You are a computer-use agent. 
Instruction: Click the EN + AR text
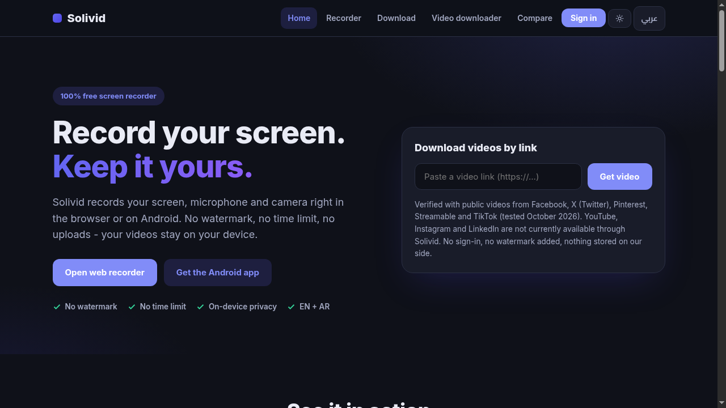coord(315,307)
